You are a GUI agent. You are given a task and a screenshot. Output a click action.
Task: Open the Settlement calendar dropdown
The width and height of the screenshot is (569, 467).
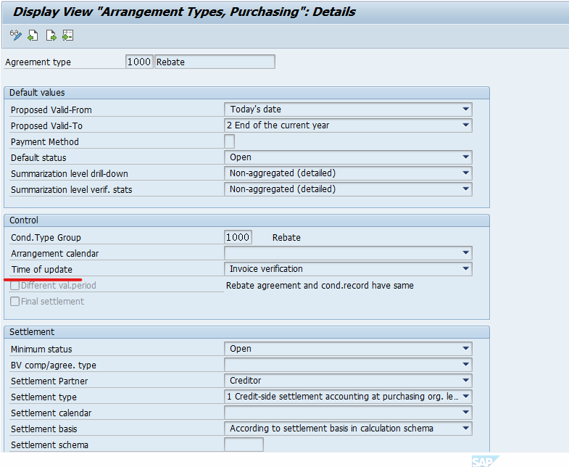pyautogui.click(x=348, y=413)
